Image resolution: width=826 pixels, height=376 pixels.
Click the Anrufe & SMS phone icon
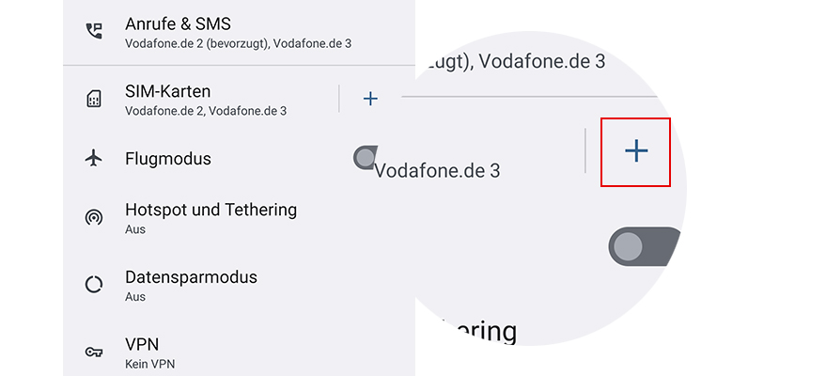point(93,30)
